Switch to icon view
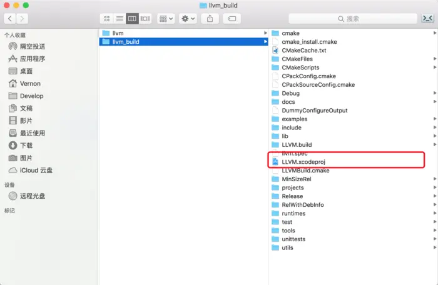 point(107,19)
